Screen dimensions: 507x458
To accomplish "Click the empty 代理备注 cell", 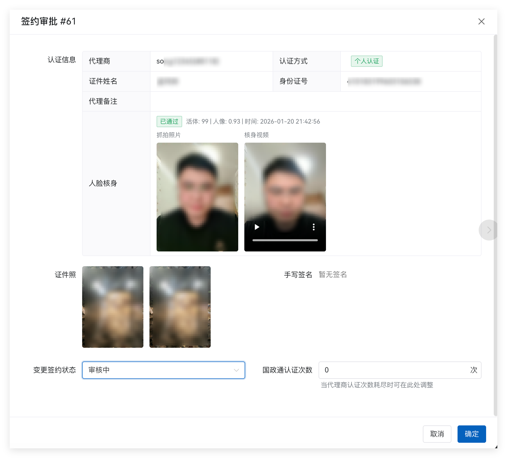I will click(x=316, y=101).
